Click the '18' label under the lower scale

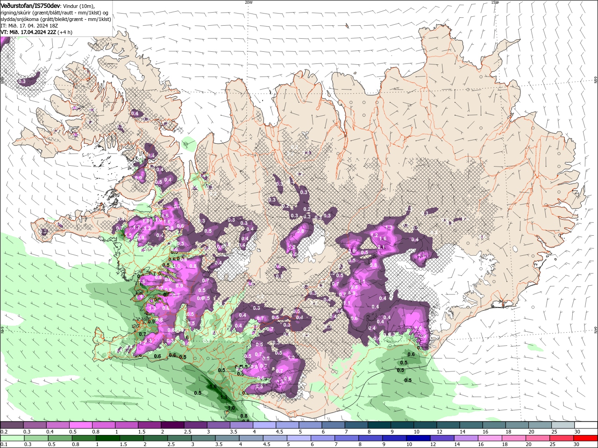pyautogui.click(x=505, y=445)
